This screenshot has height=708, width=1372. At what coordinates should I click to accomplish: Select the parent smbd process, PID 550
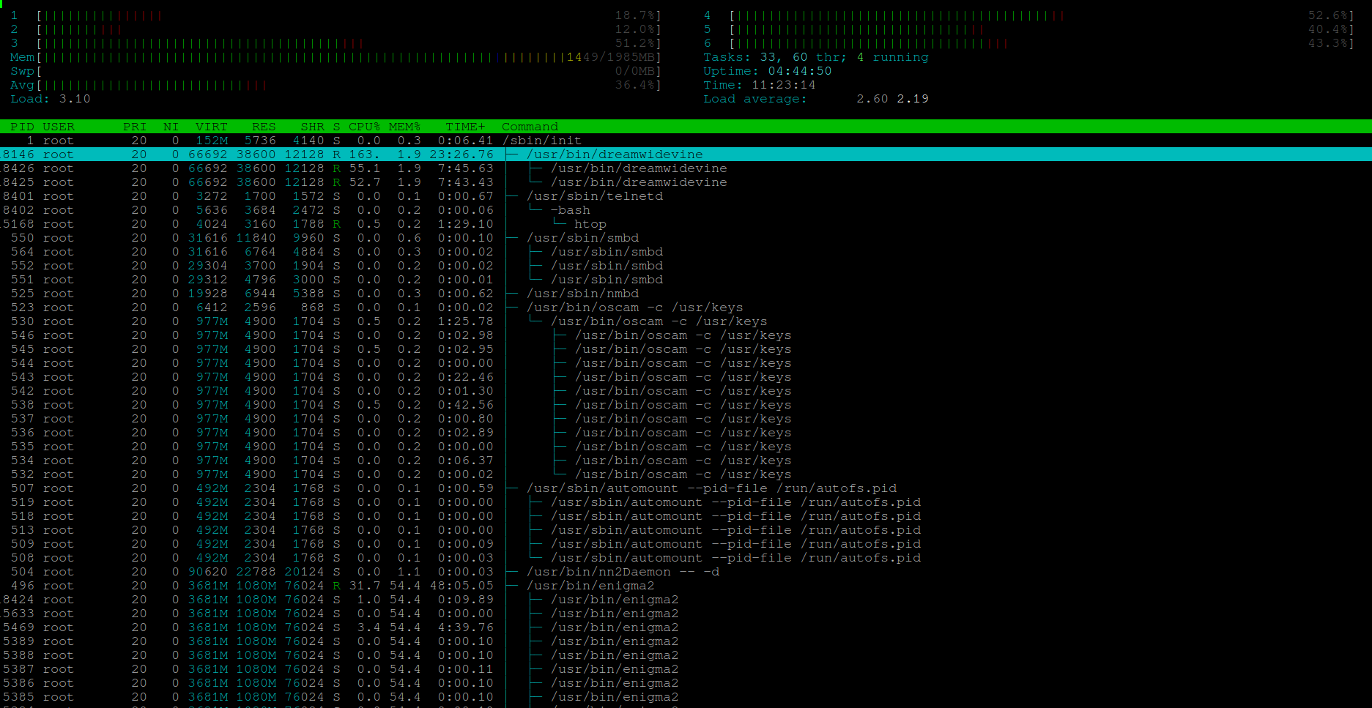(582, 238)
